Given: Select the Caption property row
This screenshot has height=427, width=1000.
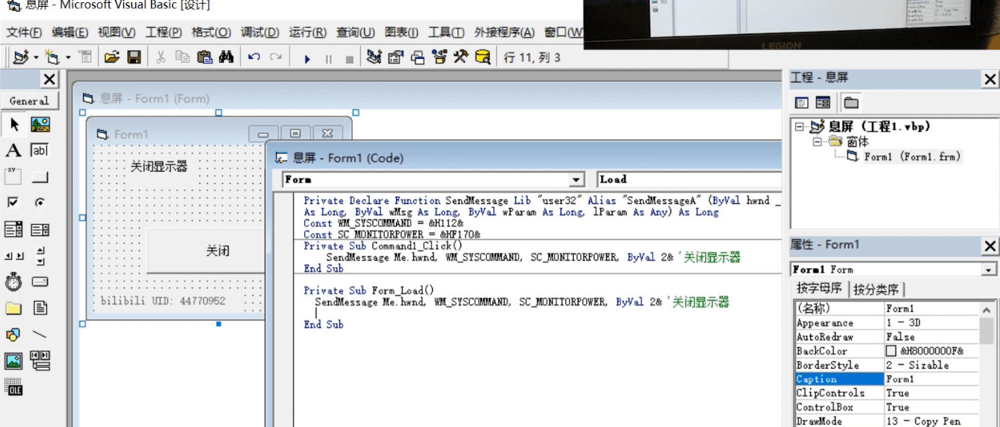Looking at the screenshot, I should coord(886,379).
